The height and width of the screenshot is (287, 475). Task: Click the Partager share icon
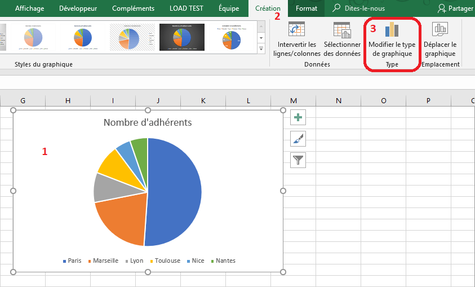click(443, 8)
